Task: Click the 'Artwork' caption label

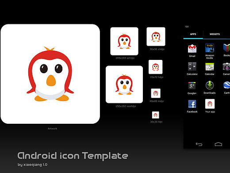Action: (x=52, y=129)
